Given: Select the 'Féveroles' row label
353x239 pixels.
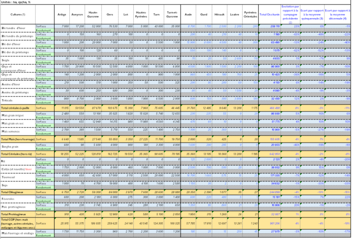Looking at the screenshot, I should 8,199.
